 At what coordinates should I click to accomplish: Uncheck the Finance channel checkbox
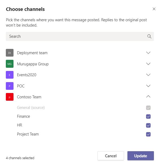pos(148,116)
